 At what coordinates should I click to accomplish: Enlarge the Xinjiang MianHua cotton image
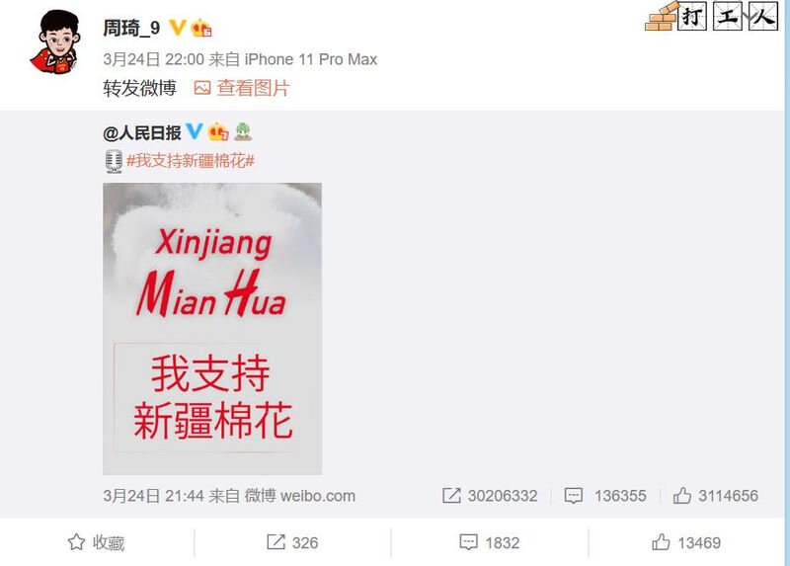click(x=212, y=329)
